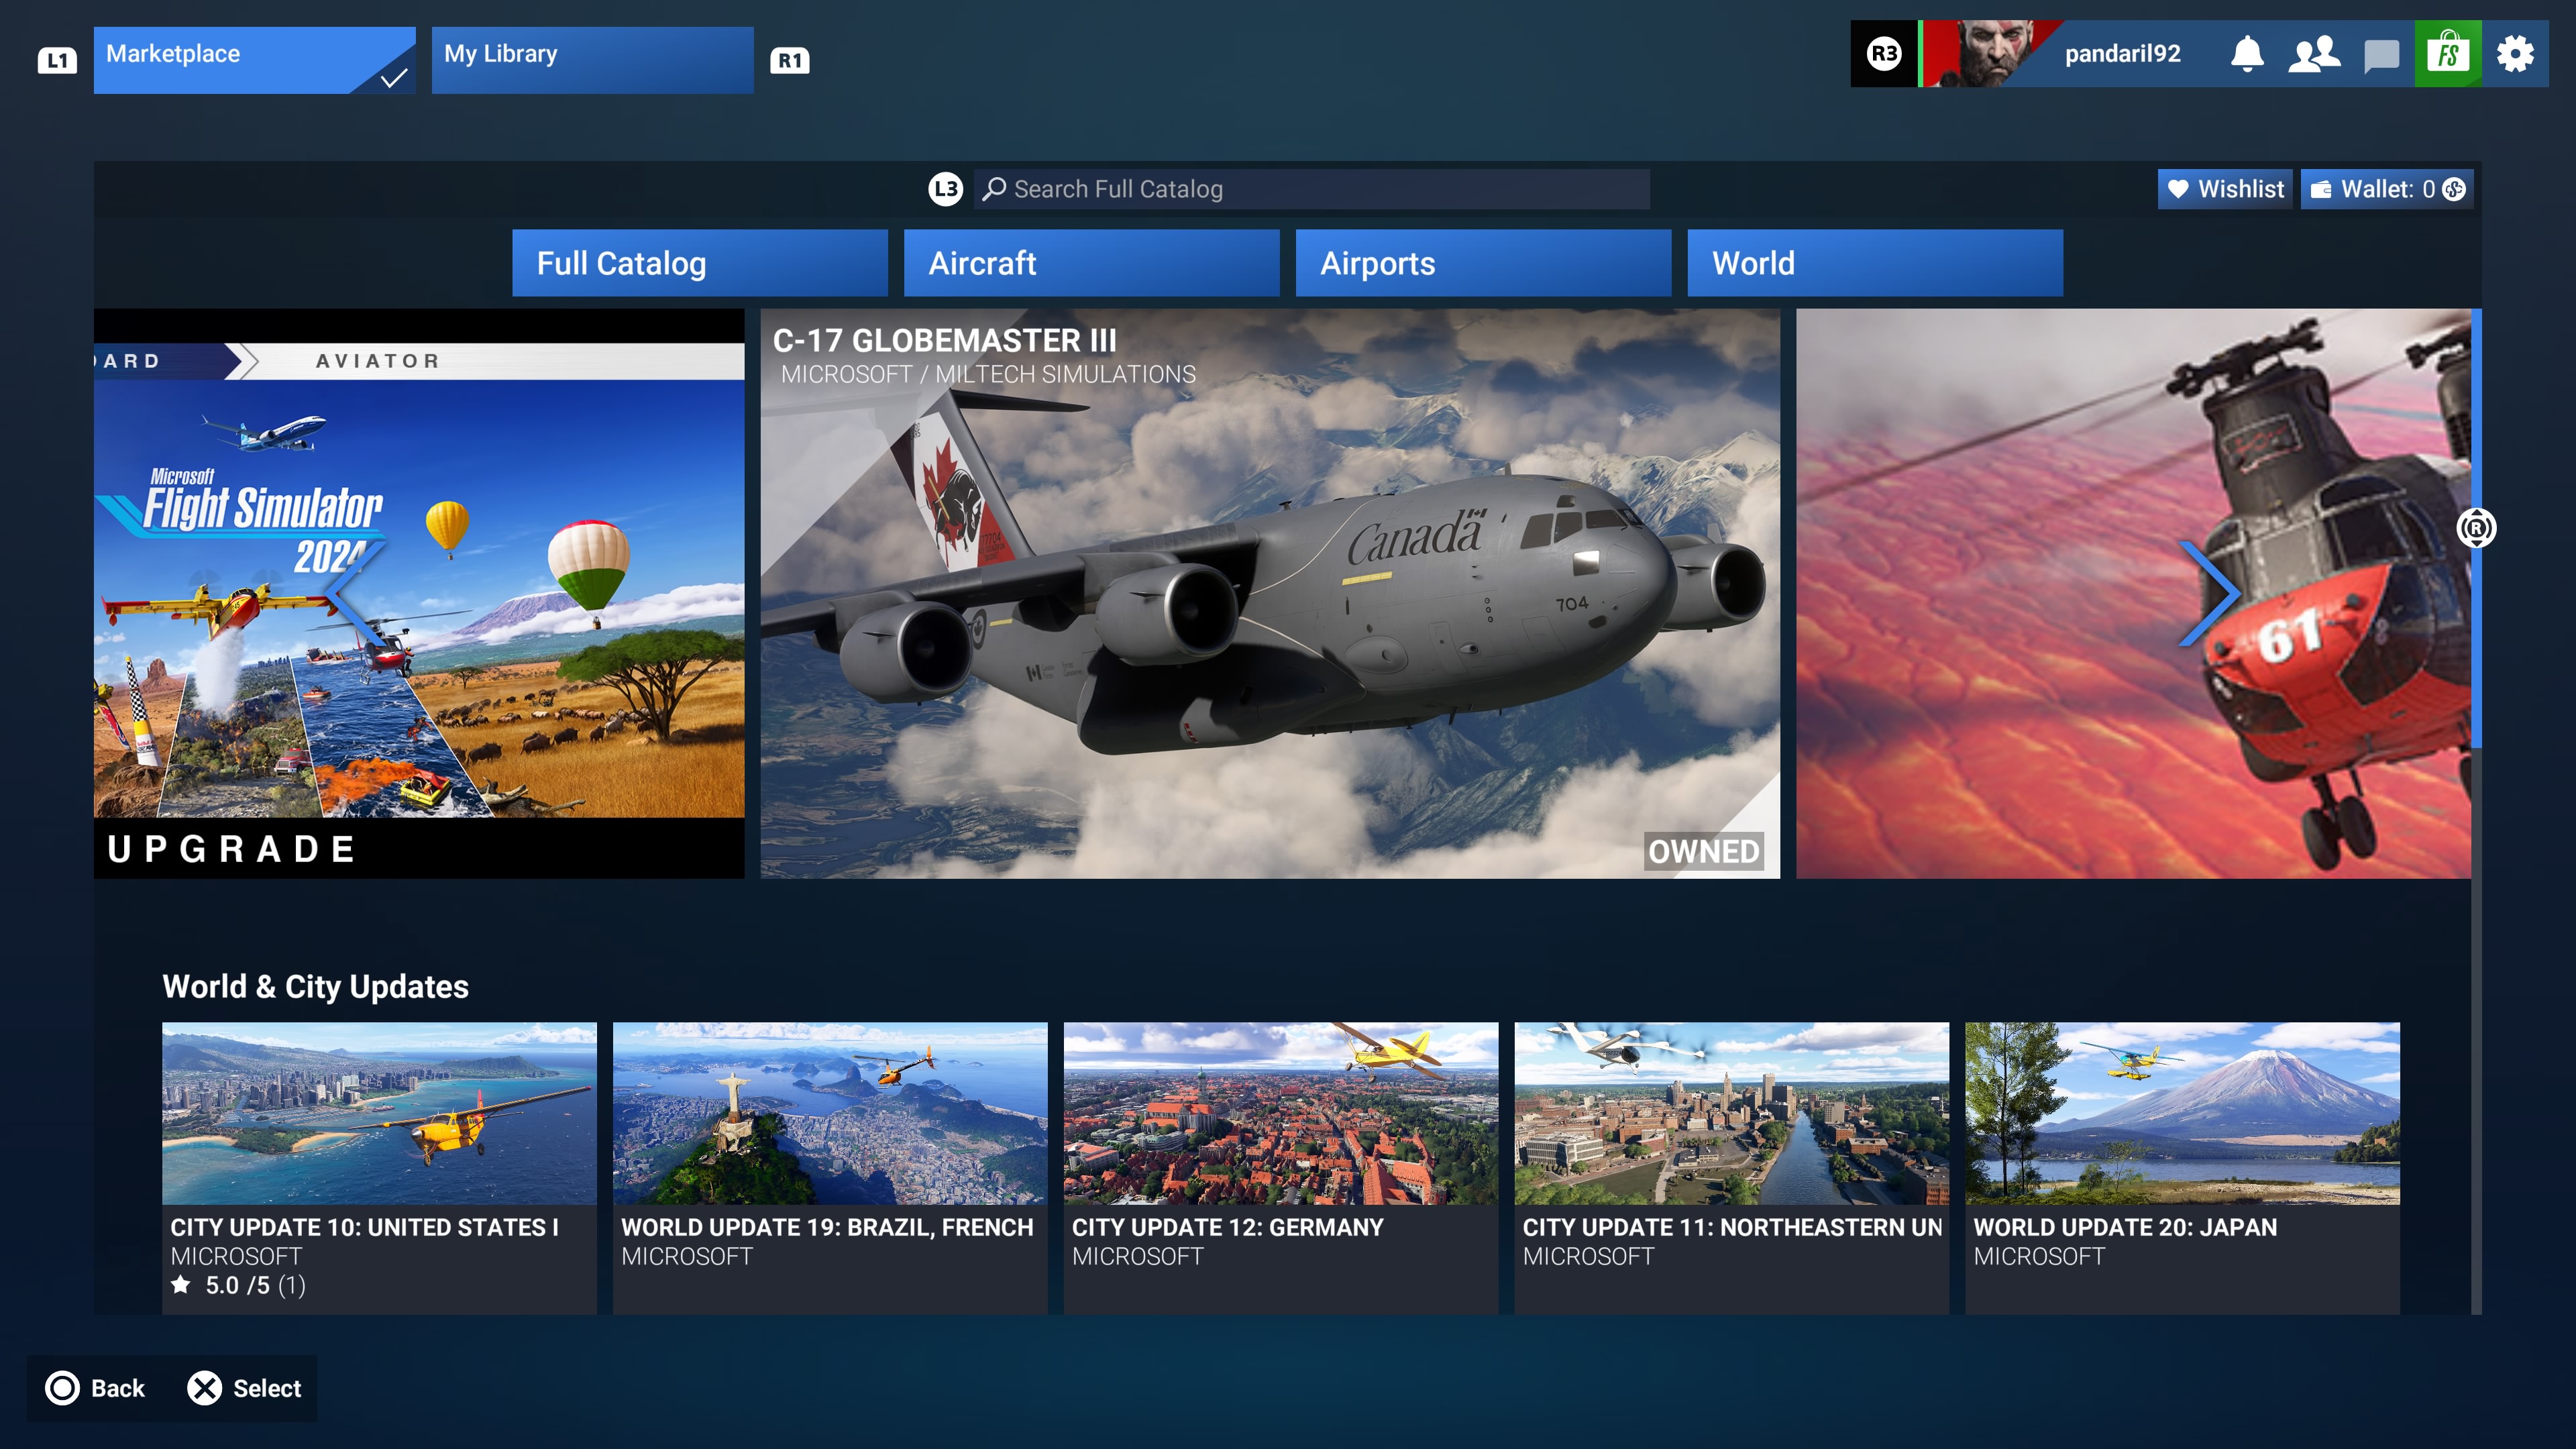Click the 'UPGRADE' text on the banner
This screenshot has width=2576, height=1449.
231,849
